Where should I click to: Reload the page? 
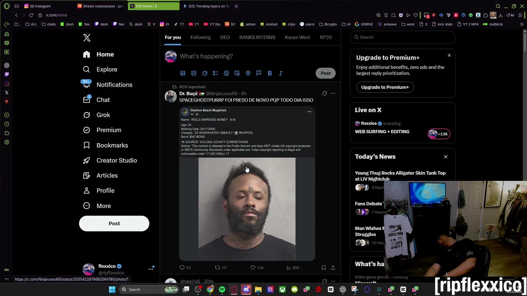tap(31, 15)
